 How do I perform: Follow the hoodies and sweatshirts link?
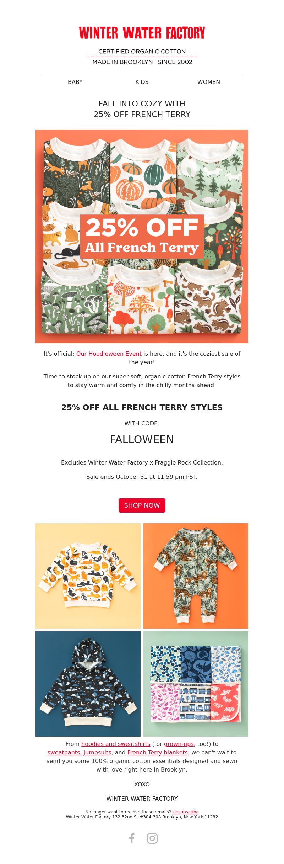tap(116, 744)
